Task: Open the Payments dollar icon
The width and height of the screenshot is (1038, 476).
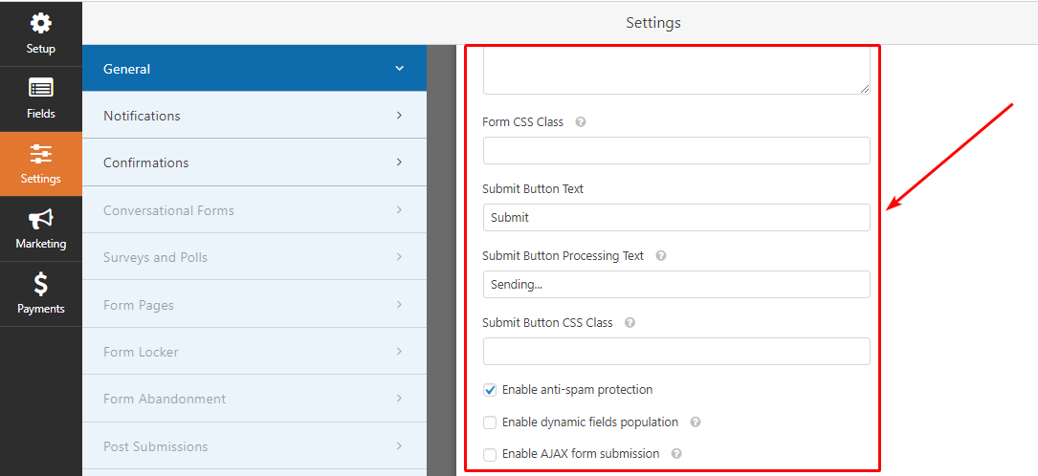Action: [x=40, y=284]
